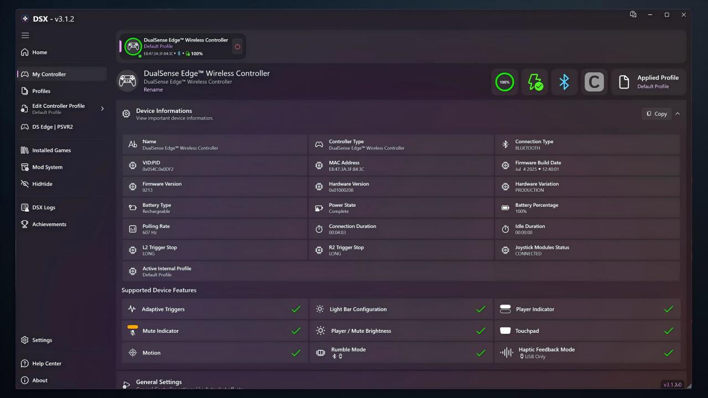
Task: Open Installed Games from the sidebar
Action: point(61,150)
